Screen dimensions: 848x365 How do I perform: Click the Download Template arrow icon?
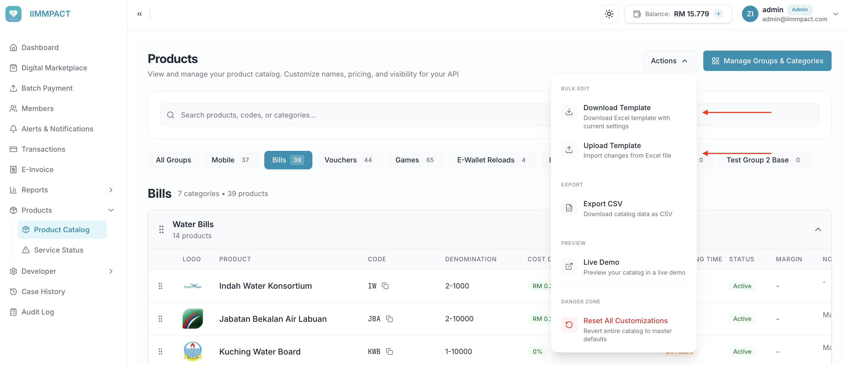tap(569, 112)
